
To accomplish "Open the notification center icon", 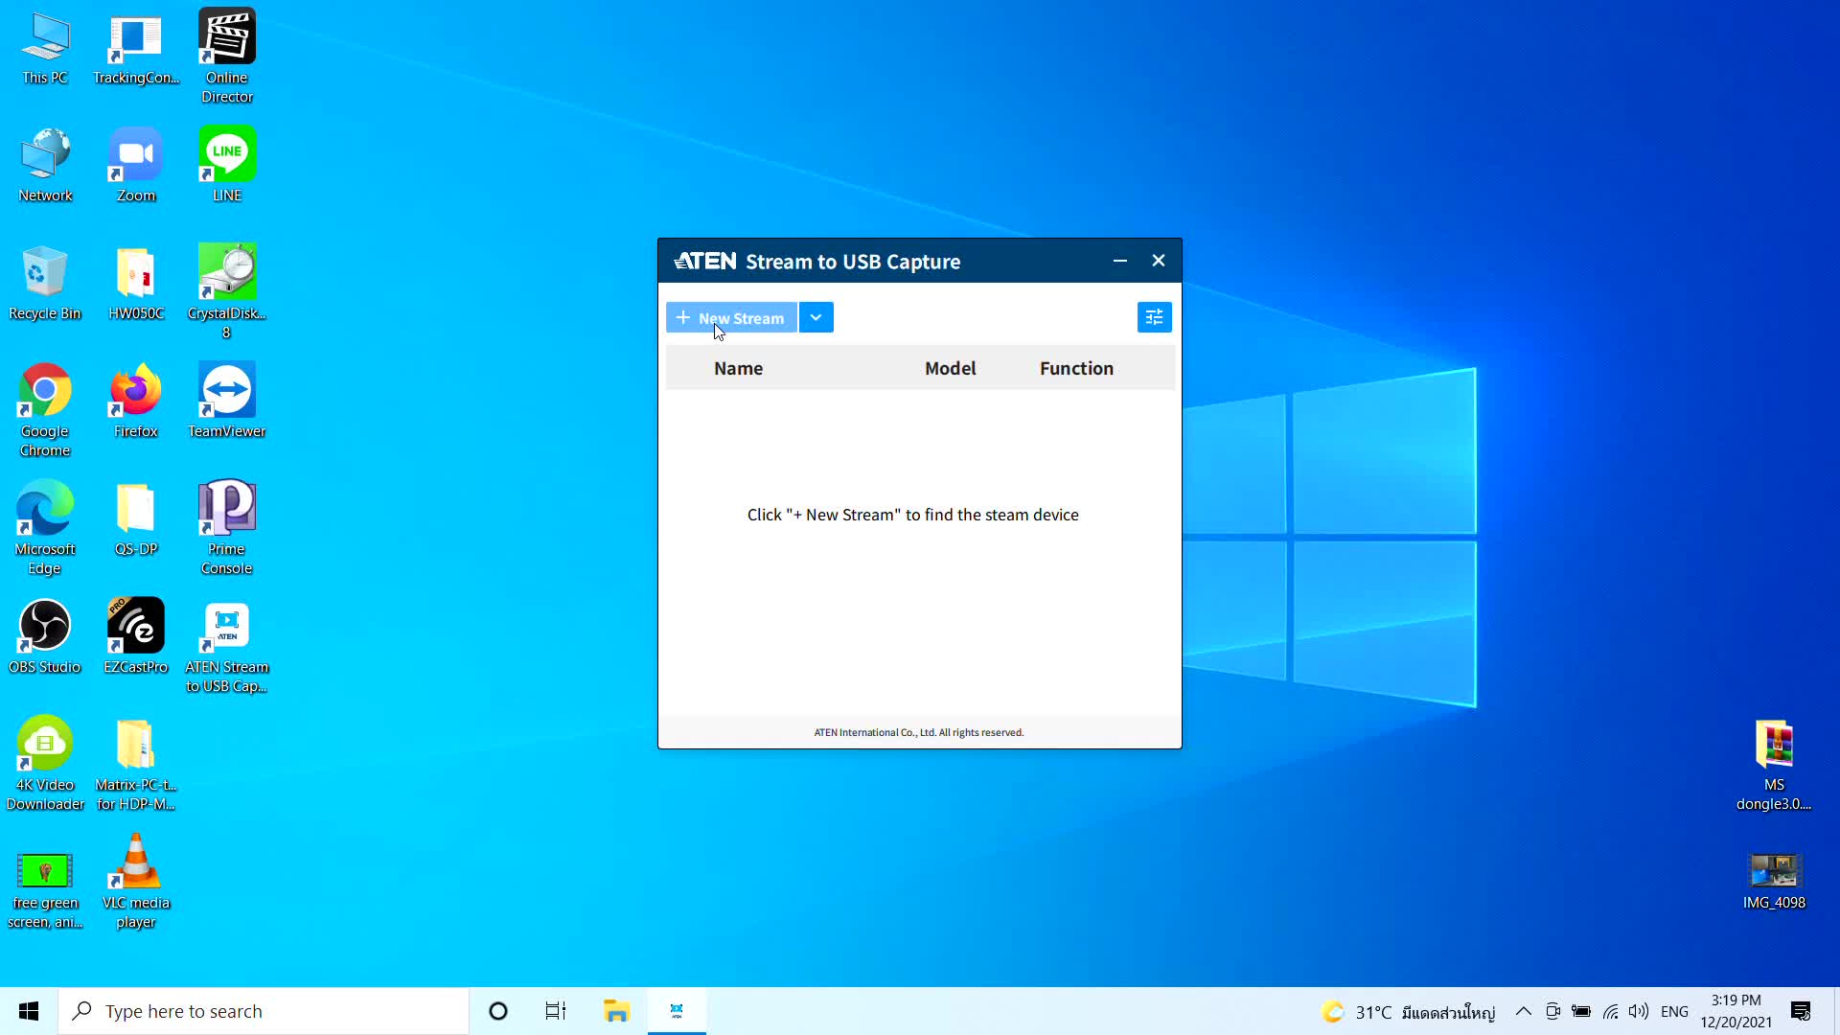I will 1801,1011.
